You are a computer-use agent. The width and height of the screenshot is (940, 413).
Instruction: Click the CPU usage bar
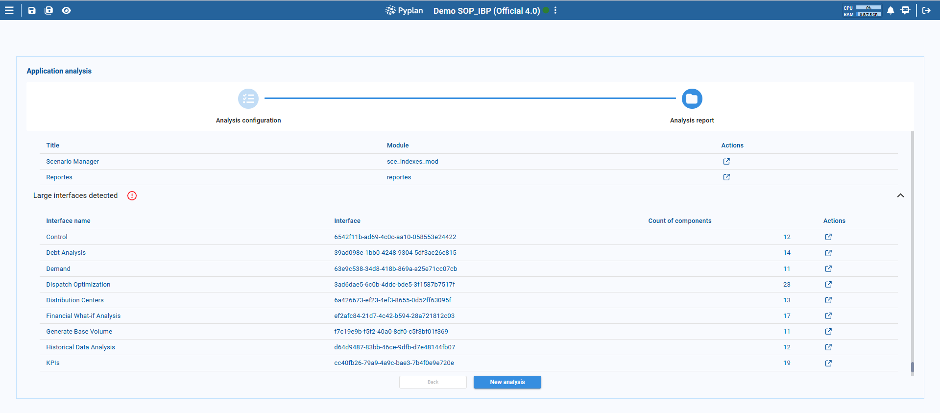[868, 8]
